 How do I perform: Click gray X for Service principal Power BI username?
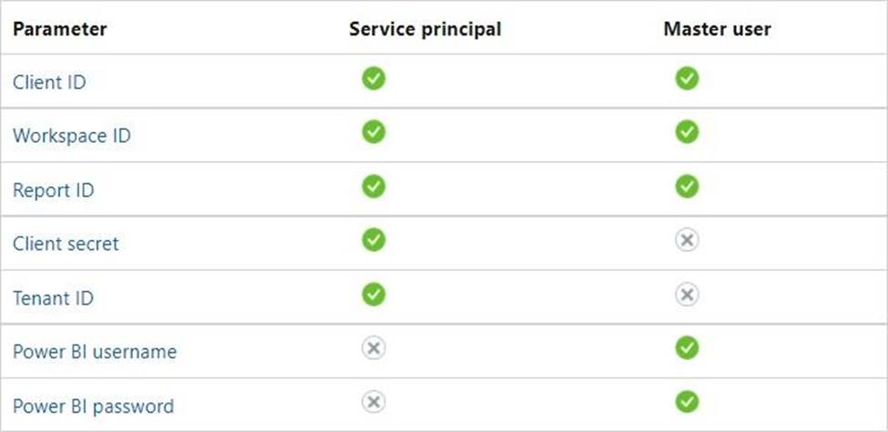373,347
